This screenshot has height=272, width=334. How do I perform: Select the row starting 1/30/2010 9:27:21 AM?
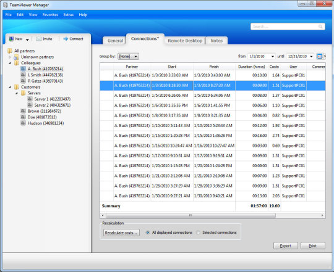click(x=213, y=196)
